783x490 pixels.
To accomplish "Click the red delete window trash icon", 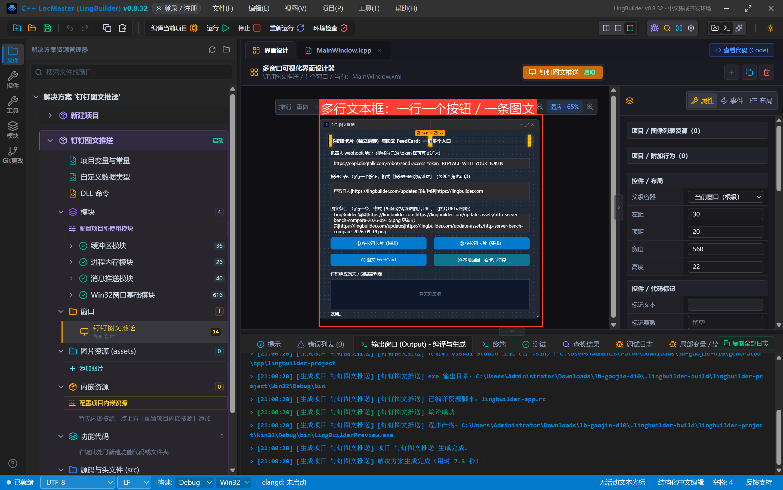I will tap(766, 72).
